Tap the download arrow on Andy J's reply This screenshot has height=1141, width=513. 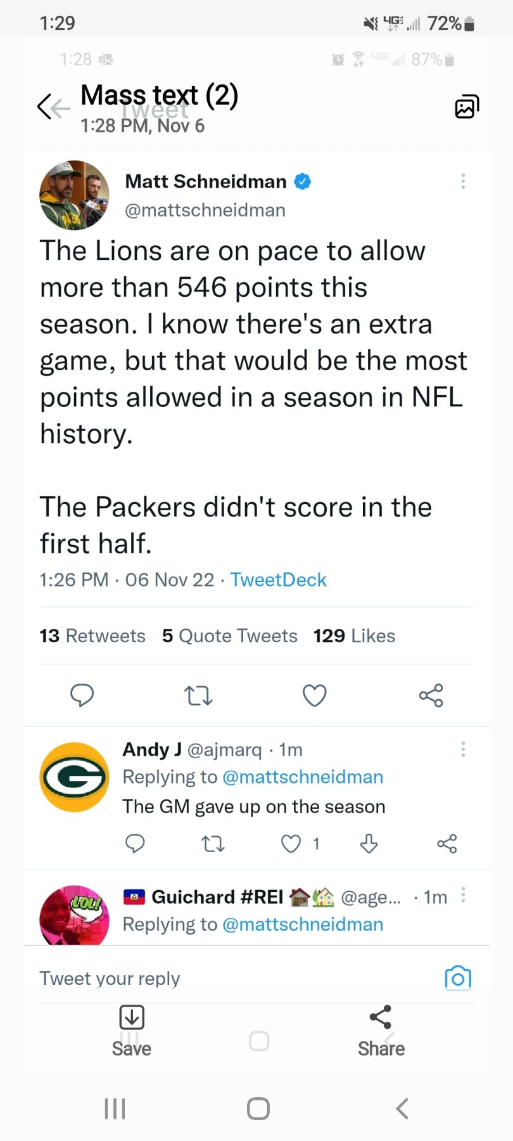pyautogui.click(x=369, y=844)
